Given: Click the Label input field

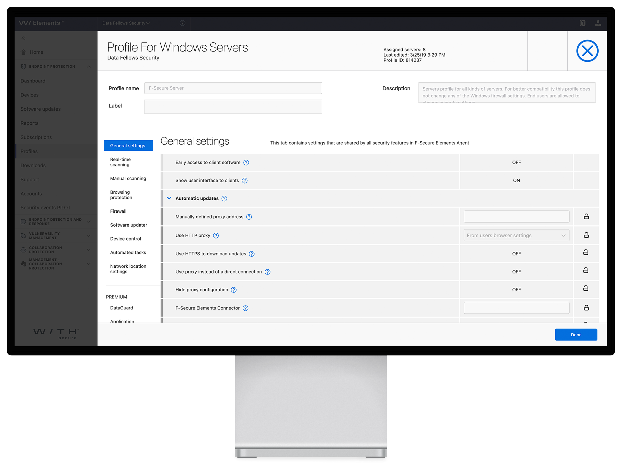Looking at the screenshot, I should (x=233, y=107).
